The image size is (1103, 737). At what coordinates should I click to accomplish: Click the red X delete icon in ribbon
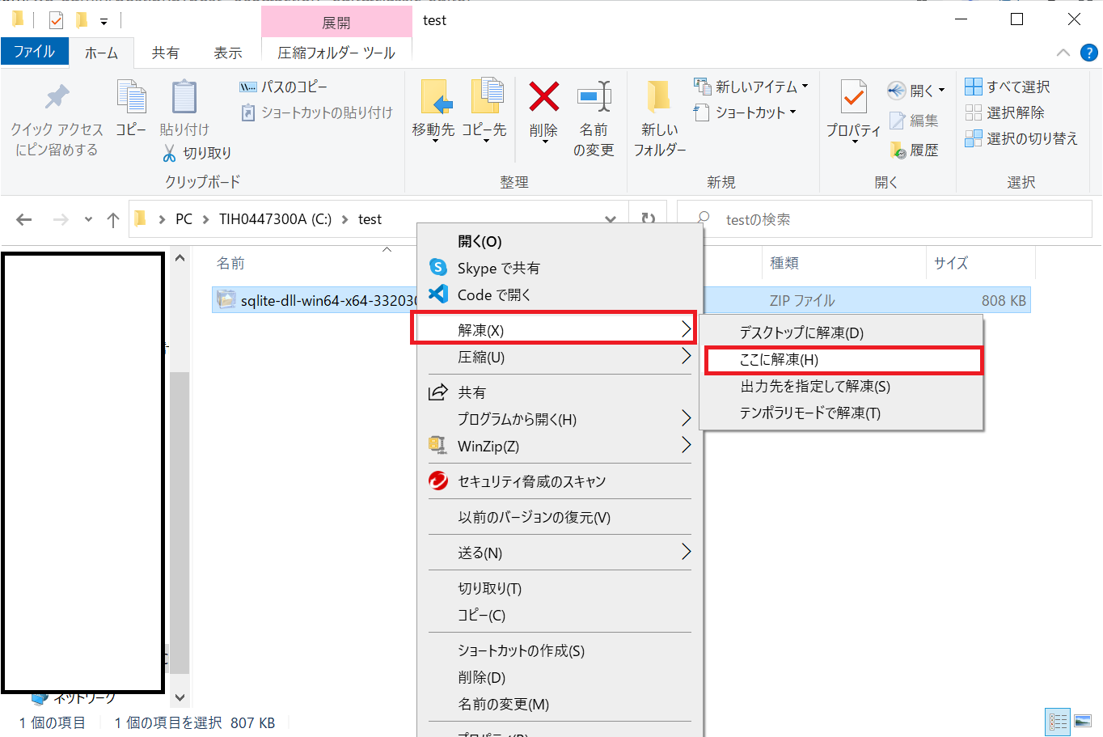point(543,97)
